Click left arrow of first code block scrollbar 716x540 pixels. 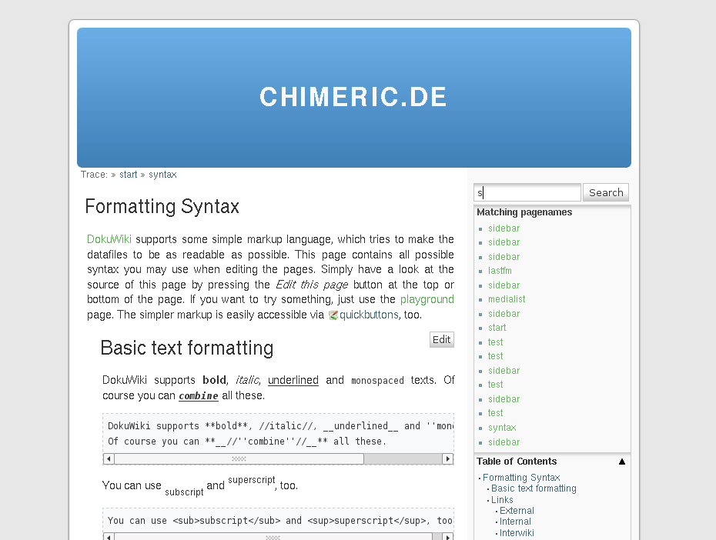(109, 458)
